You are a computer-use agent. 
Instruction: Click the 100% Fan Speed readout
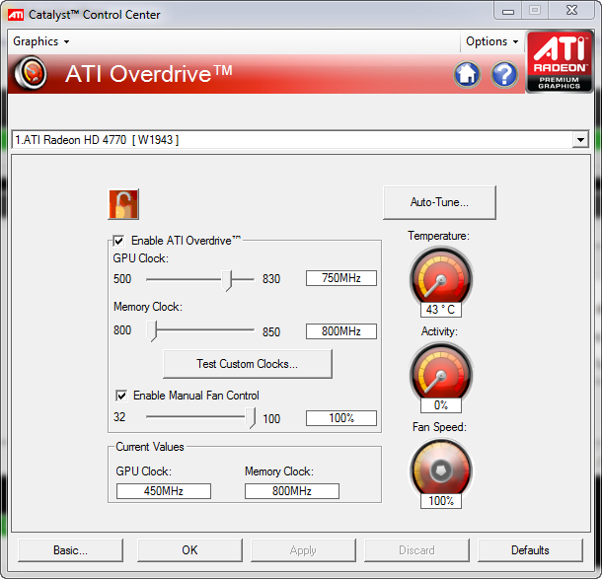(x=441, y=501)
